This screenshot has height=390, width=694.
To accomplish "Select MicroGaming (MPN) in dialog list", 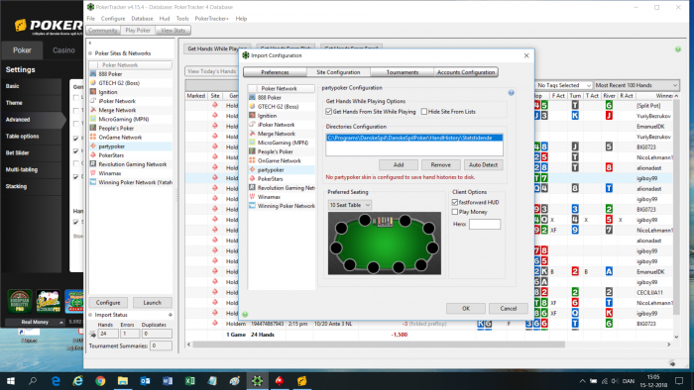I will pyautogui.click(x=283, y=143).
